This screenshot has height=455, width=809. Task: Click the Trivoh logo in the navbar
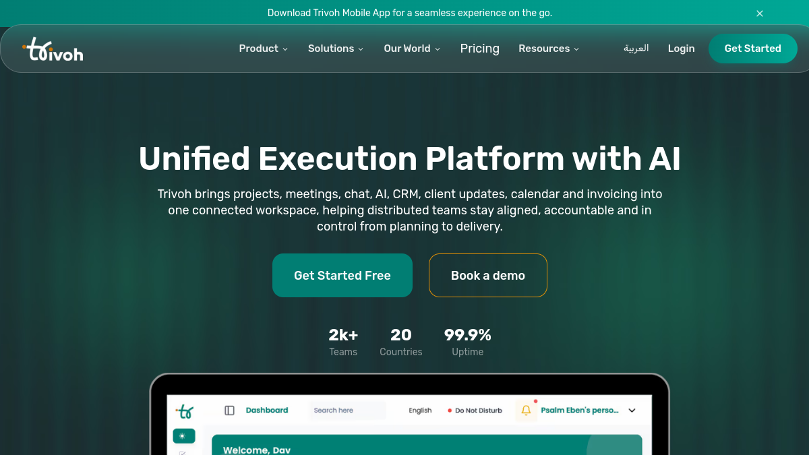pyautogui.click(x=53, y=49)
